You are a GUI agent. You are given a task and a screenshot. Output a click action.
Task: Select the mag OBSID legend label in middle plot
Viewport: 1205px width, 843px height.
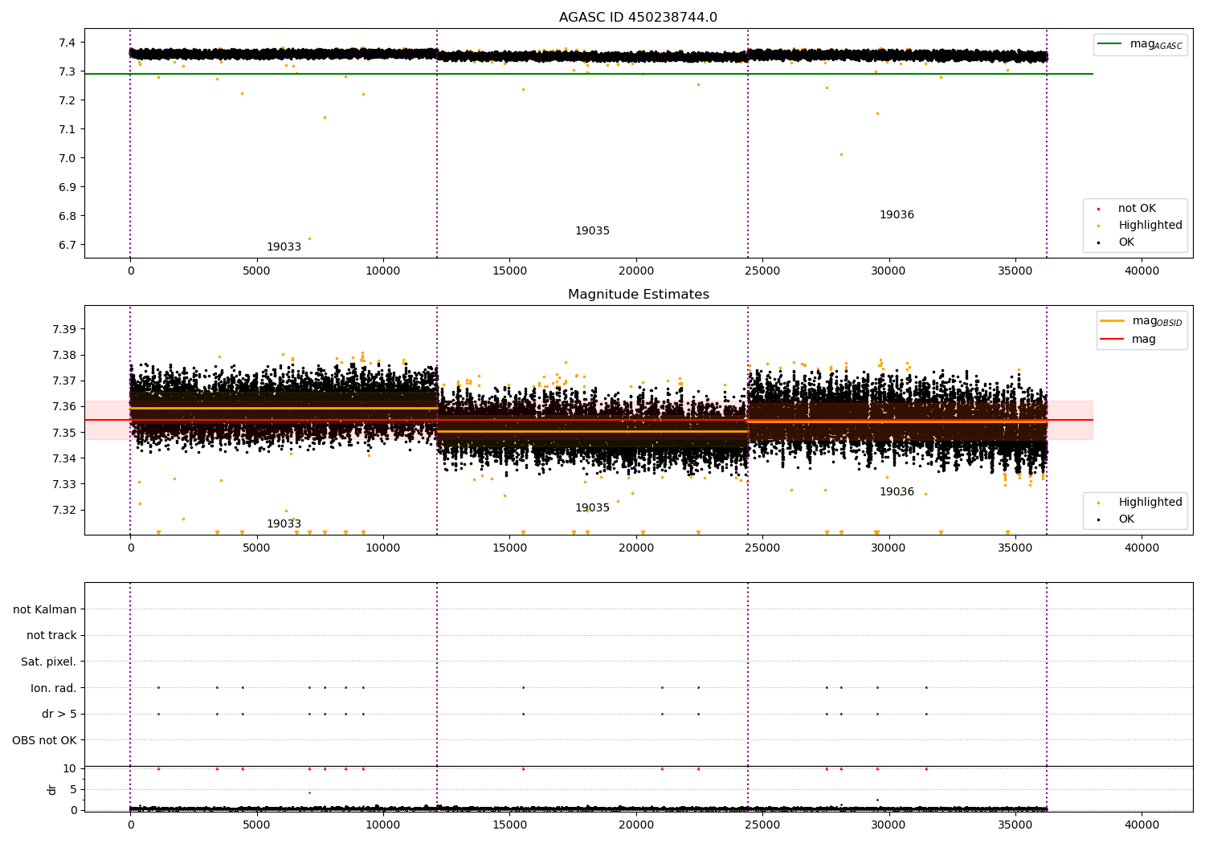[1158, 321]
